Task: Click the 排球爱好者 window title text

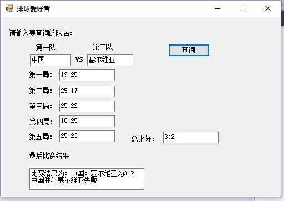Action: click(x=33, y=8)
